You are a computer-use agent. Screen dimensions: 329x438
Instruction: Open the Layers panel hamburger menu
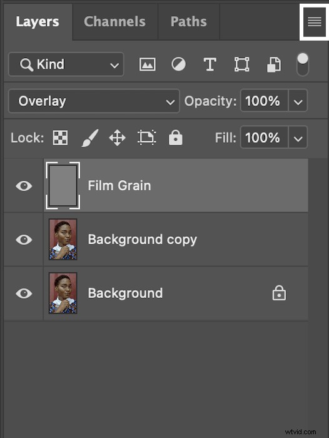[x=315, y=22]
